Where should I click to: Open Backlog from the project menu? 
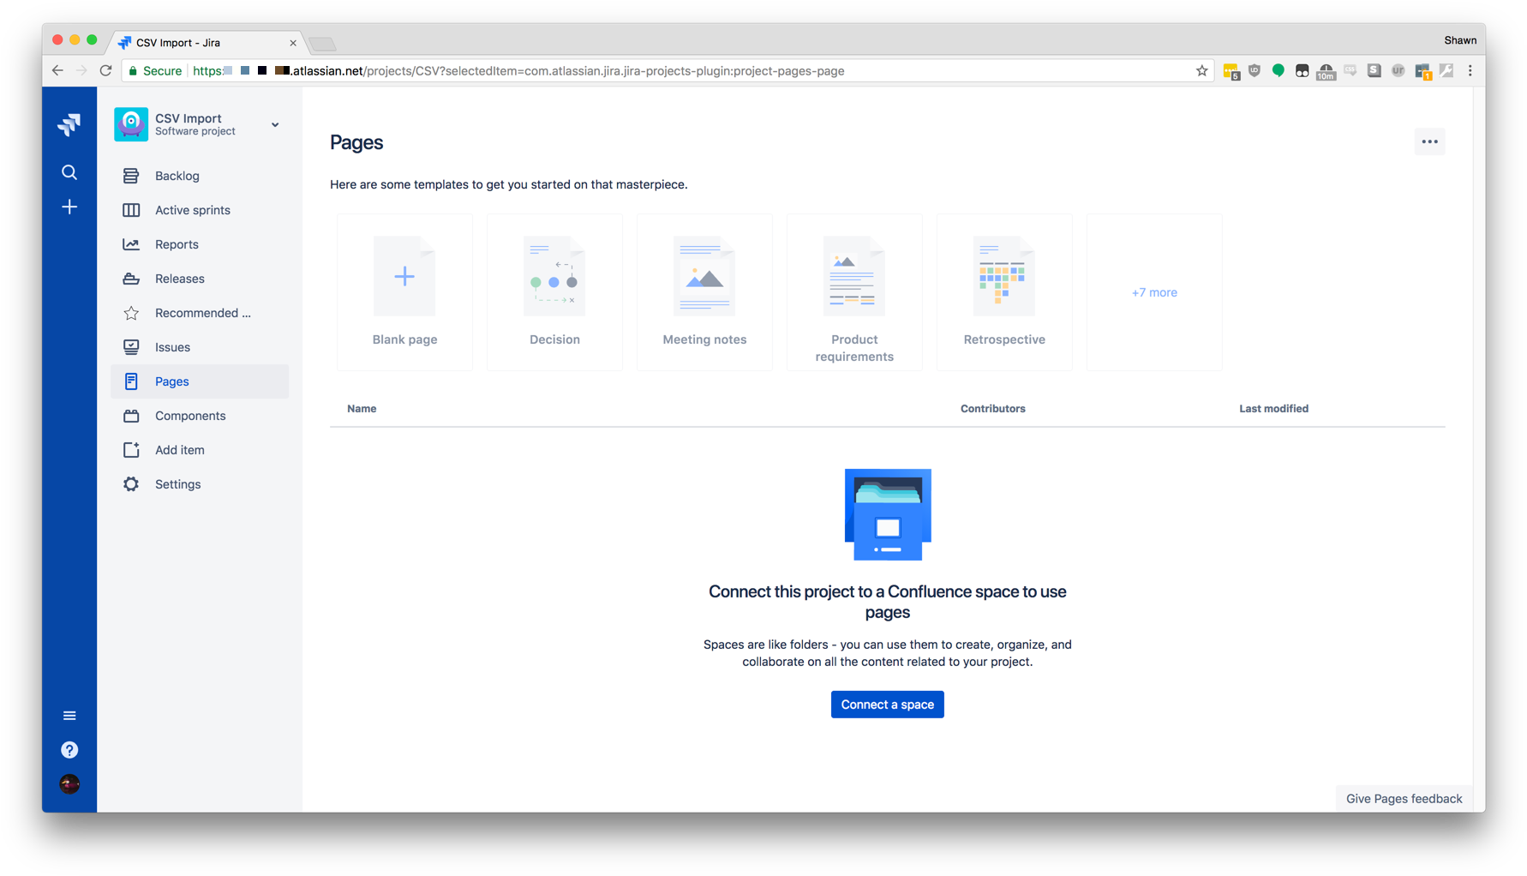[177, 176]
